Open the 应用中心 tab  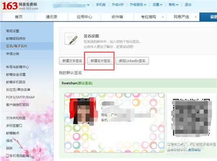coord(84,17)
